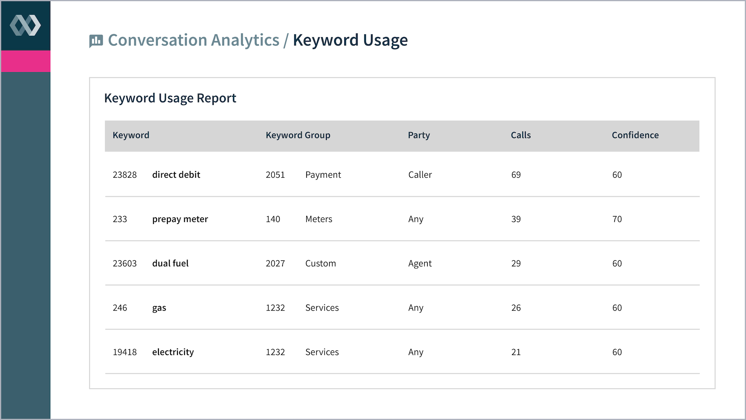Click group ID 1232 in gas row
This screenshot has width=746, height=420.
click(x=275, y=308)
